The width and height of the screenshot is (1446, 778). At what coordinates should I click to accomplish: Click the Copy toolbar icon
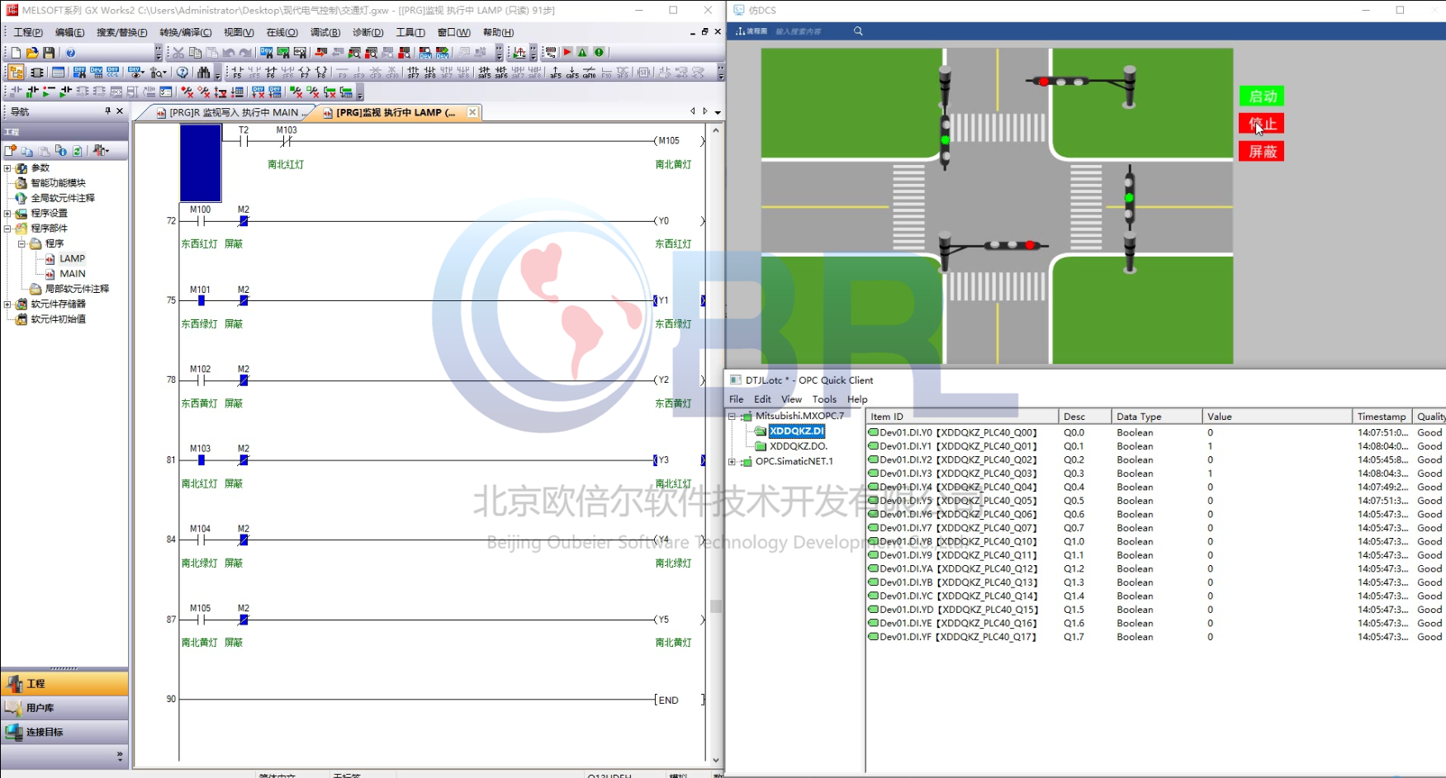coord(195,53)
